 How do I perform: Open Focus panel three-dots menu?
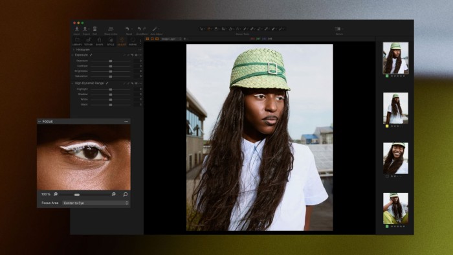point(126,122)
